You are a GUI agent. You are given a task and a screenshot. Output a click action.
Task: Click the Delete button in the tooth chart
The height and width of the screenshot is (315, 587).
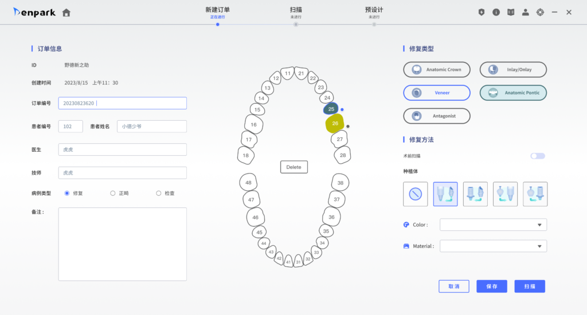point(293,167)
